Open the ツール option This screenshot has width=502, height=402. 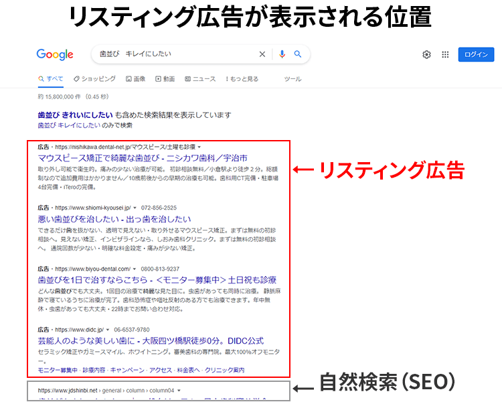(292, 79)
